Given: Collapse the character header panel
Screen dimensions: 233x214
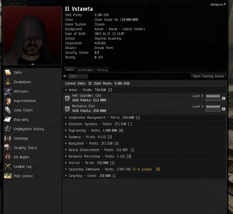Looking at the screenshot, I should click(x=218, y=4).
